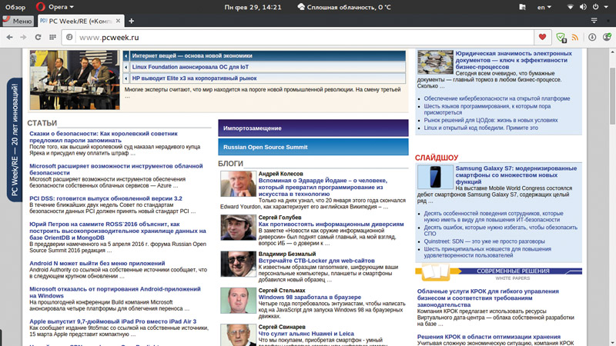This screenshot has width=616, height=346.
Task: Open Современные решения white papers banner
Action: (x=498, y=273)
